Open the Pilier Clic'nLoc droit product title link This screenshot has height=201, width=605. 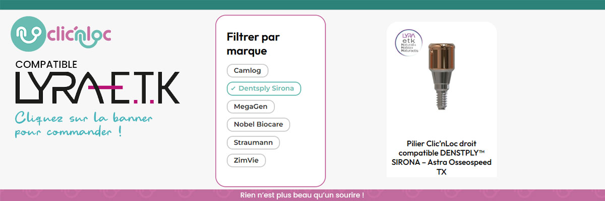pyautogui.click(x=441, y=148)
